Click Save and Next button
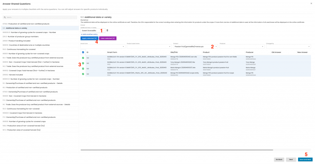 coord(305,159)
